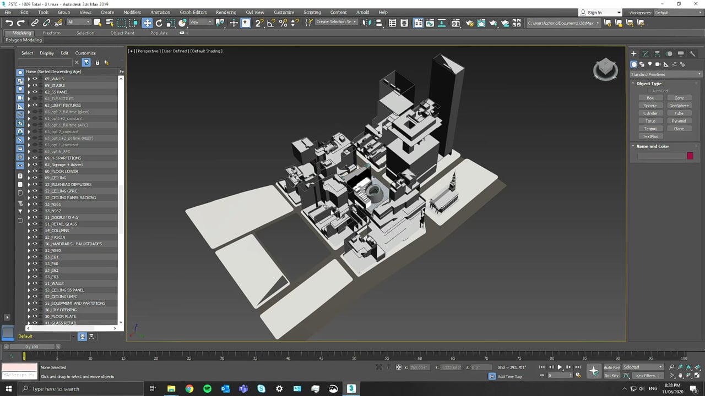This screenshot has width=705, height=396.
Task: Show Lights category in Create panel
Action: click(650, 64)
